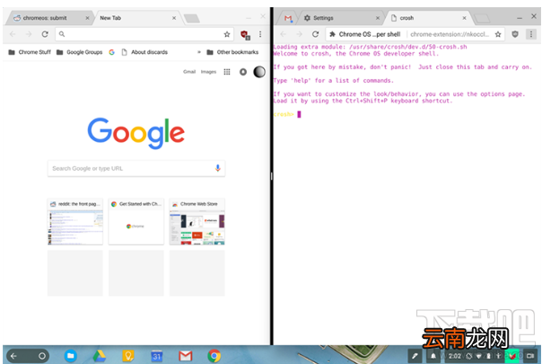Viewport: 542px width, 364px height.
Task: Click the Gmail link on the new tab page
Action: pos(189,72)
